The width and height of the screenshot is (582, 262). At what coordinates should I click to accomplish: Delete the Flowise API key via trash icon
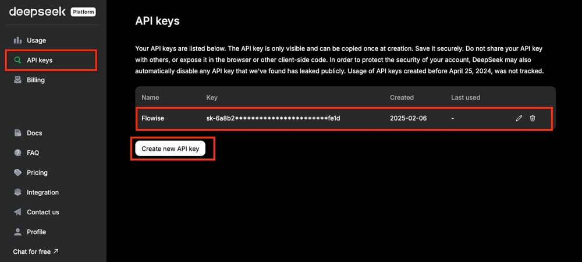tap(533, 118)
